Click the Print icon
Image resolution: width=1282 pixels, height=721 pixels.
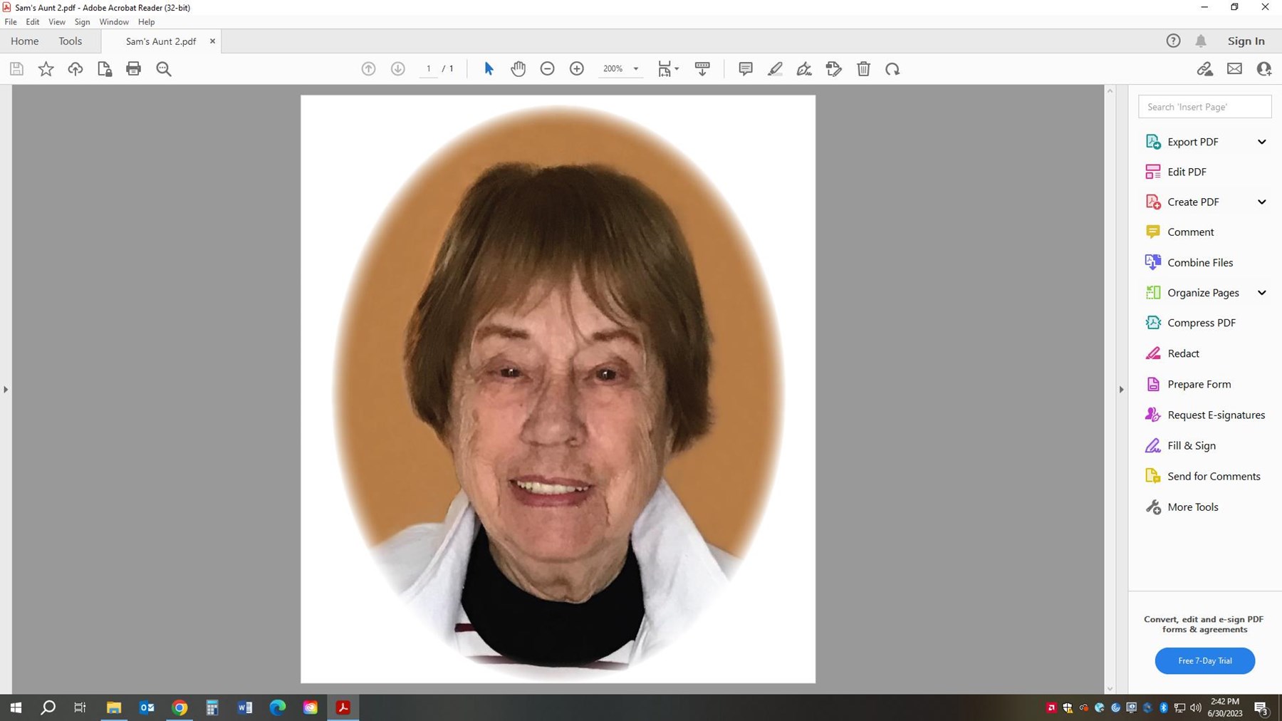pyautogui.click(x=134, y=68)
